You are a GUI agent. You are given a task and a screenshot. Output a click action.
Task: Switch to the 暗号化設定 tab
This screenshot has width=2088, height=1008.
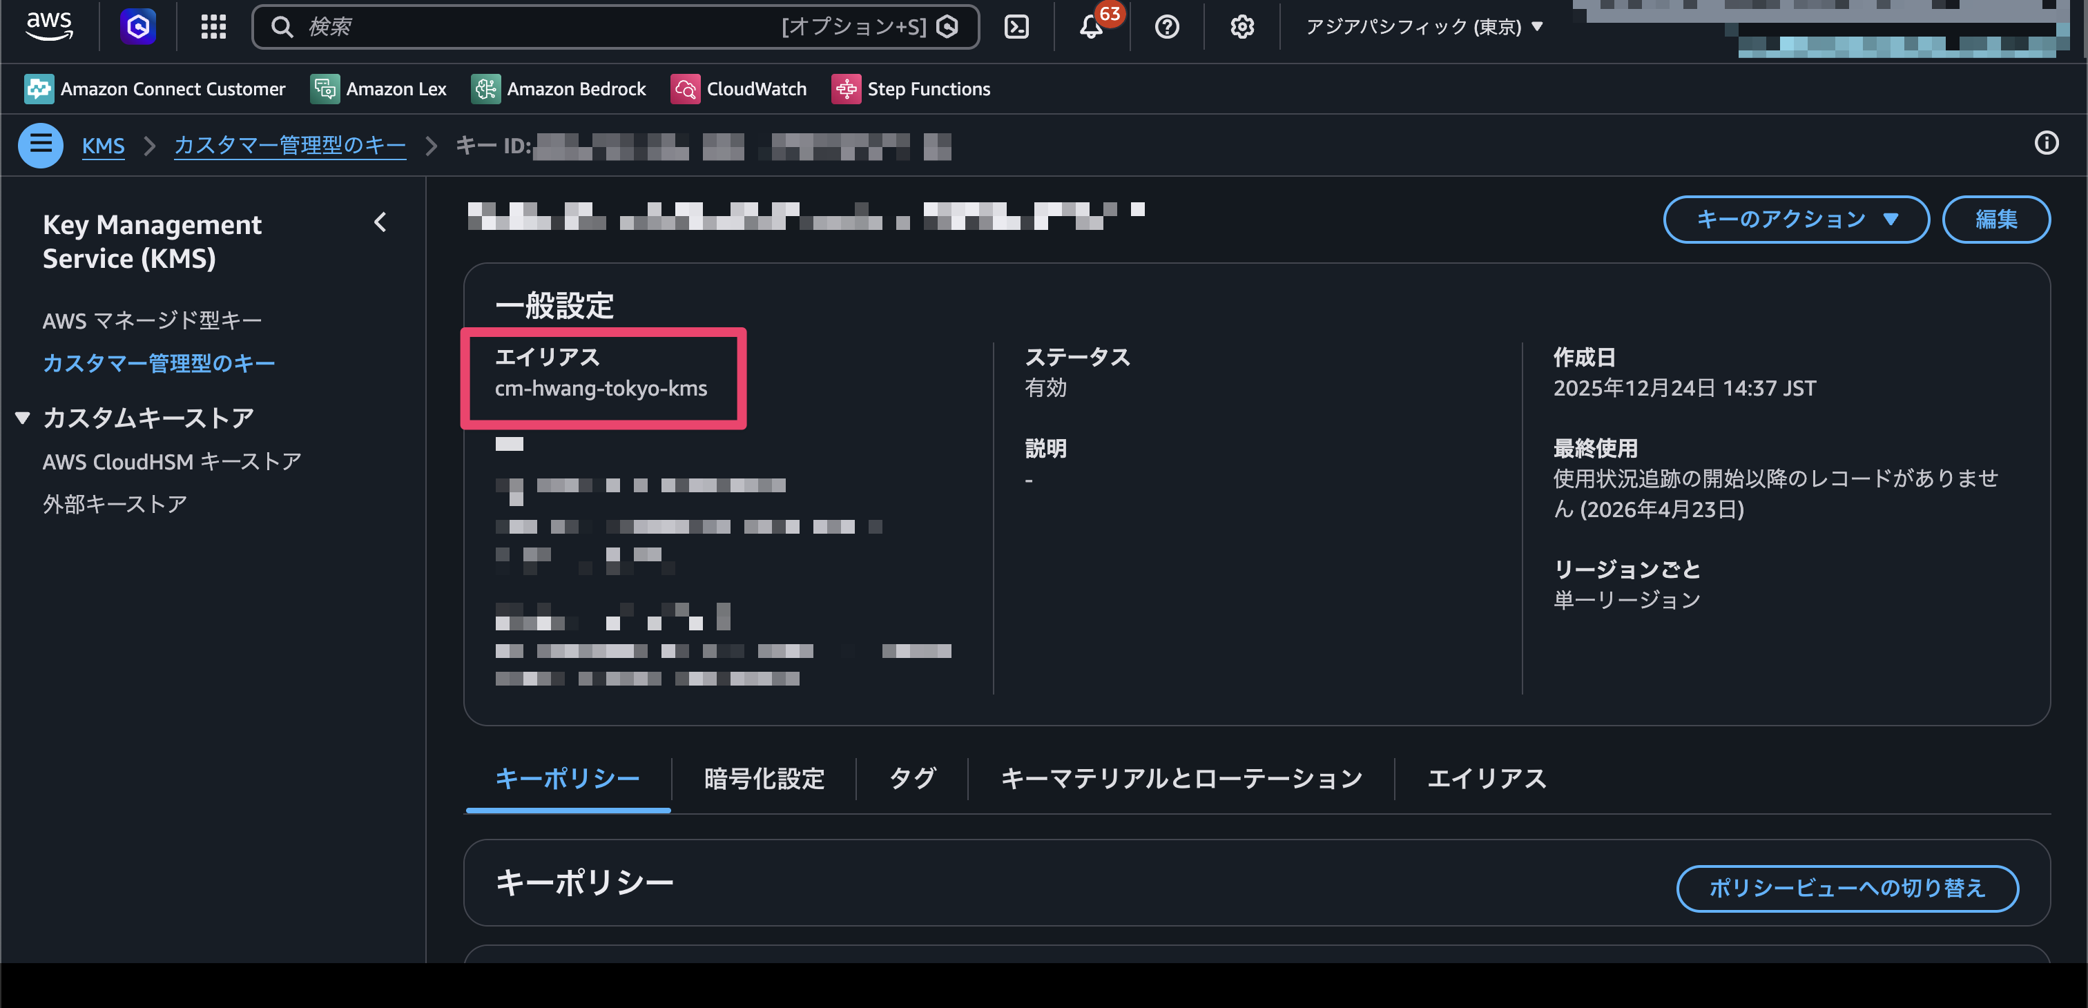pos(764,778)
